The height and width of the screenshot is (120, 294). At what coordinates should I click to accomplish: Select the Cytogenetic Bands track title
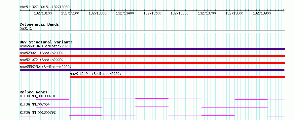(x=39, y=24)
